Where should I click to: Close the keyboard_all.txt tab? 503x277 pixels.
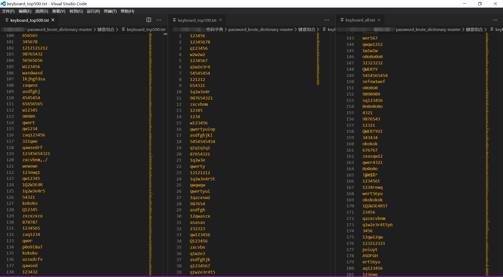pyautogui.click(x=379, y=20)
